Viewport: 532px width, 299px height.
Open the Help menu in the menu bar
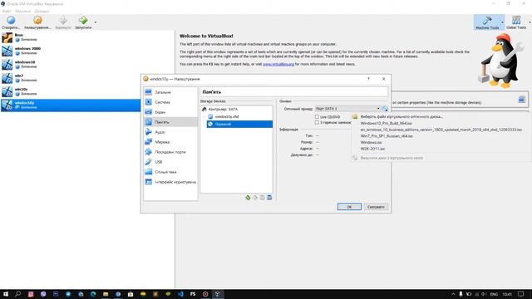[42, 11]
